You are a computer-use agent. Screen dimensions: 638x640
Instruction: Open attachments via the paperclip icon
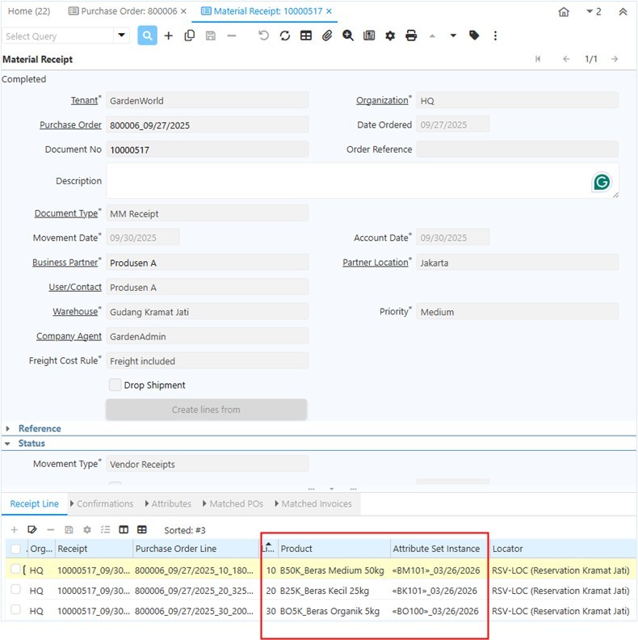327,36
